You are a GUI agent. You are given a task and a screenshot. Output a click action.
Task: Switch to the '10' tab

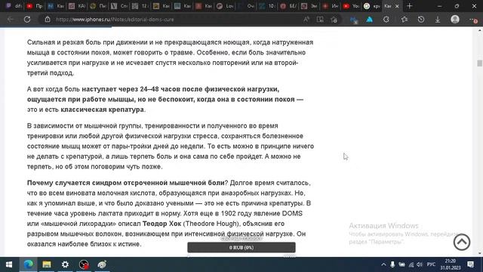(x=267, y=6)
